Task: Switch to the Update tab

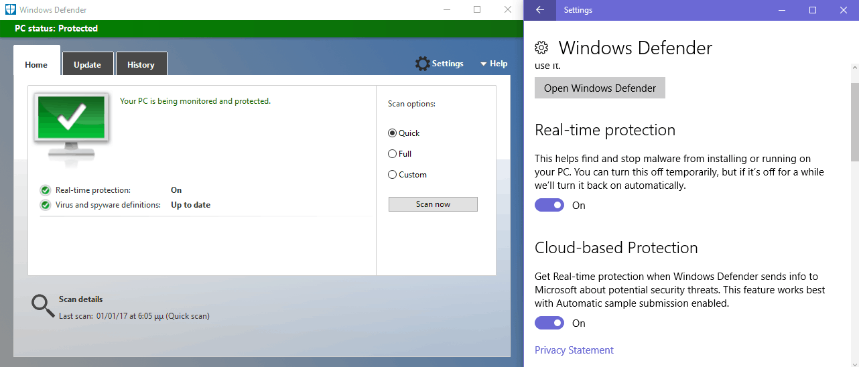Action: (88, 65)
